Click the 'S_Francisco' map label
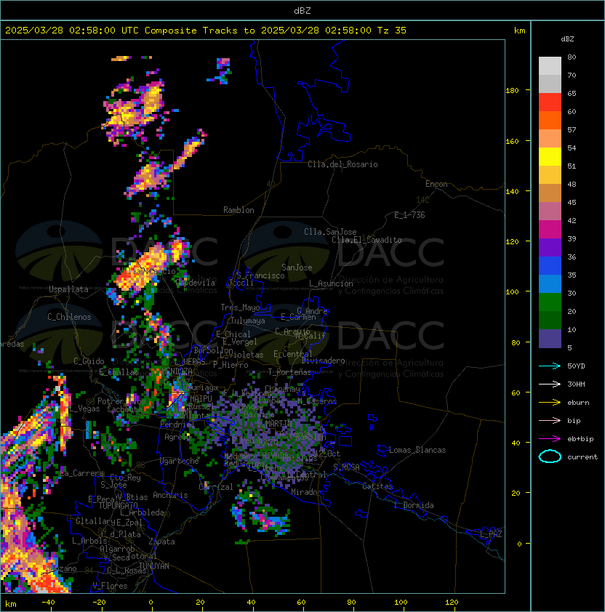 (x=260, y=275)
